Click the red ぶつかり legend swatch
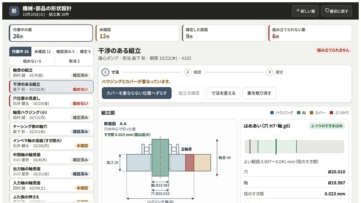Screen dimensions: 361x203 pyautogui.click(x=331, y=113)
